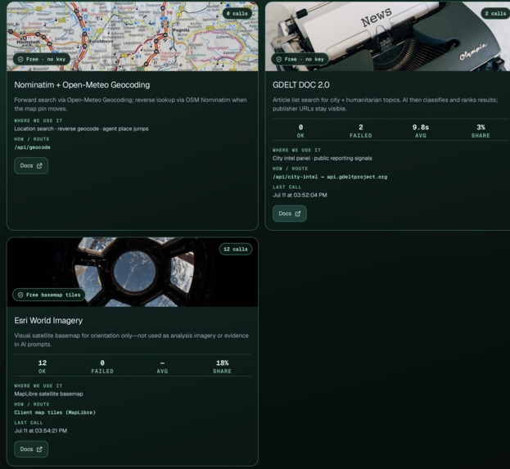
Task: Click shield icon on Free basemap tiles badge
Action: tap(20, 295)
